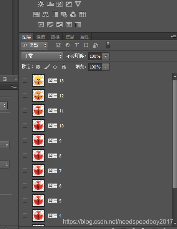Viewport: 177px width, 229px height.
Task: Click the layers list scrollbar thumb
Action: point(175,134)
